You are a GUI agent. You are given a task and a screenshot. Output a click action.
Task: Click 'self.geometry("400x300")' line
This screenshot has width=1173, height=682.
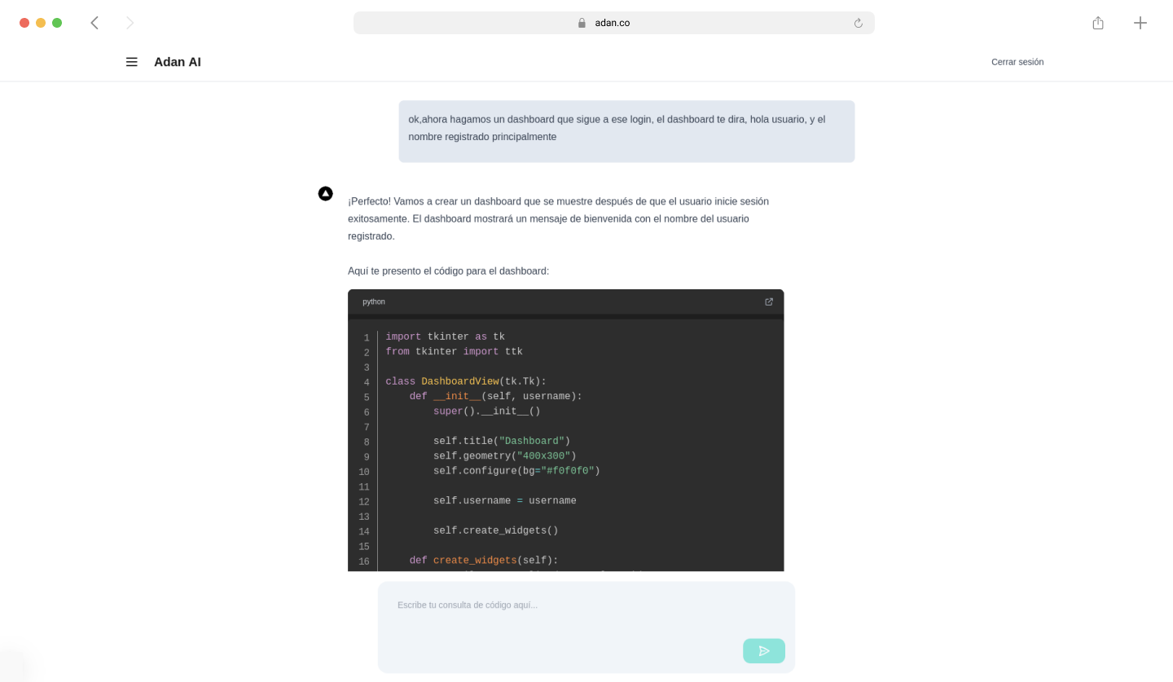(505, 455)
